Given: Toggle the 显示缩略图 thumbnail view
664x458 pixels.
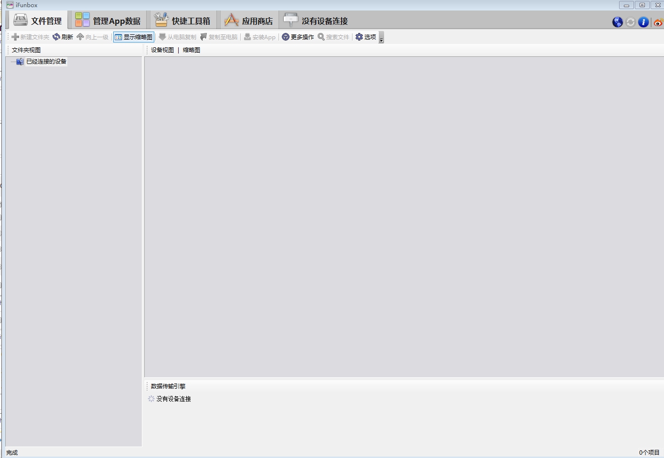Looking at the screenshot, I should pos(134,37).
